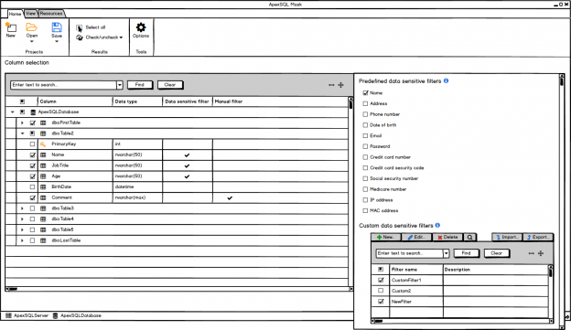571x330 pixels.
Task: Collapse the dbo.Table2 node
Action: (x=23, y=133)
